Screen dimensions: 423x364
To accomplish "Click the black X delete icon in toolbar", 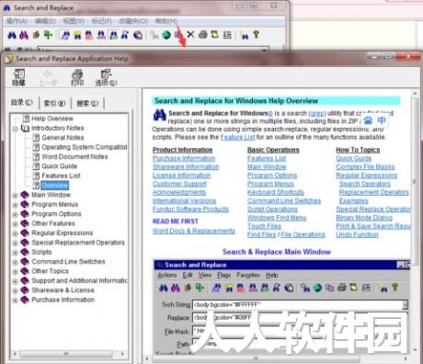I will click(190, 35).
